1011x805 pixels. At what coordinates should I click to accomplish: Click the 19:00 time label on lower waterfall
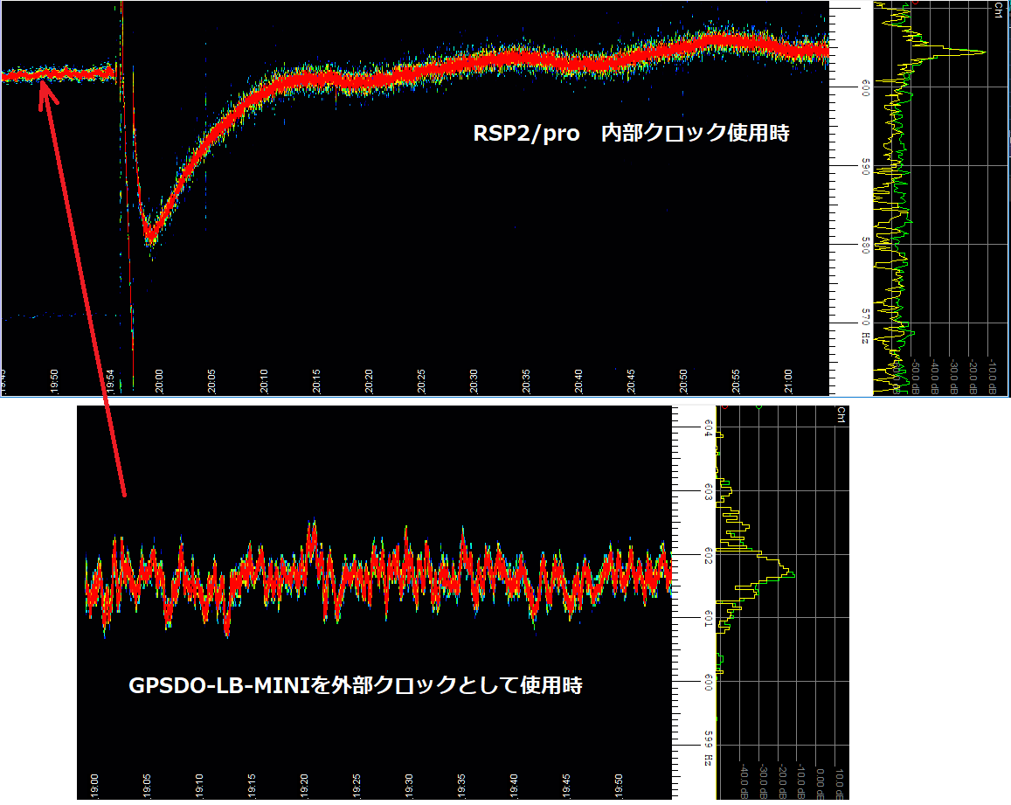[x=95, y=784]
